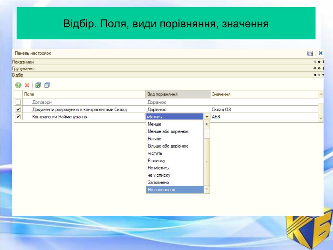Click table scrollbar up arrow
Image resolution: width=333 pixels, height=250 pixels.
[321, 94]
